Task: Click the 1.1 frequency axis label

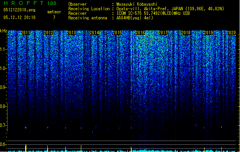Action: tap(3, 49)
